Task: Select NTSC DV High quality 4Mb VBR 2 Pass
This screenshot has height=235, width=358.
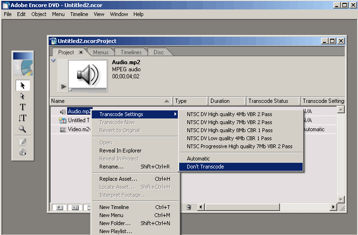Action: coord(241,114)
